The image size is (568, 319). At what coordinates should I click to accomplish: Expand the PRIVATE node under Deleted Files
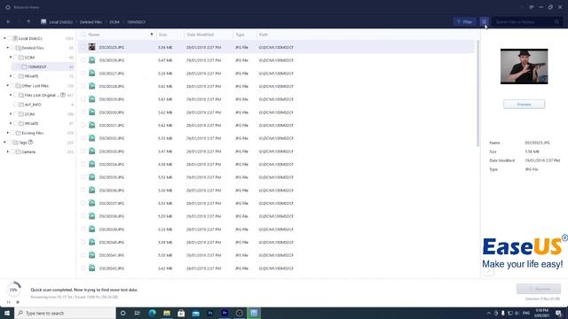pyautogui.click(x=11, y=76)
